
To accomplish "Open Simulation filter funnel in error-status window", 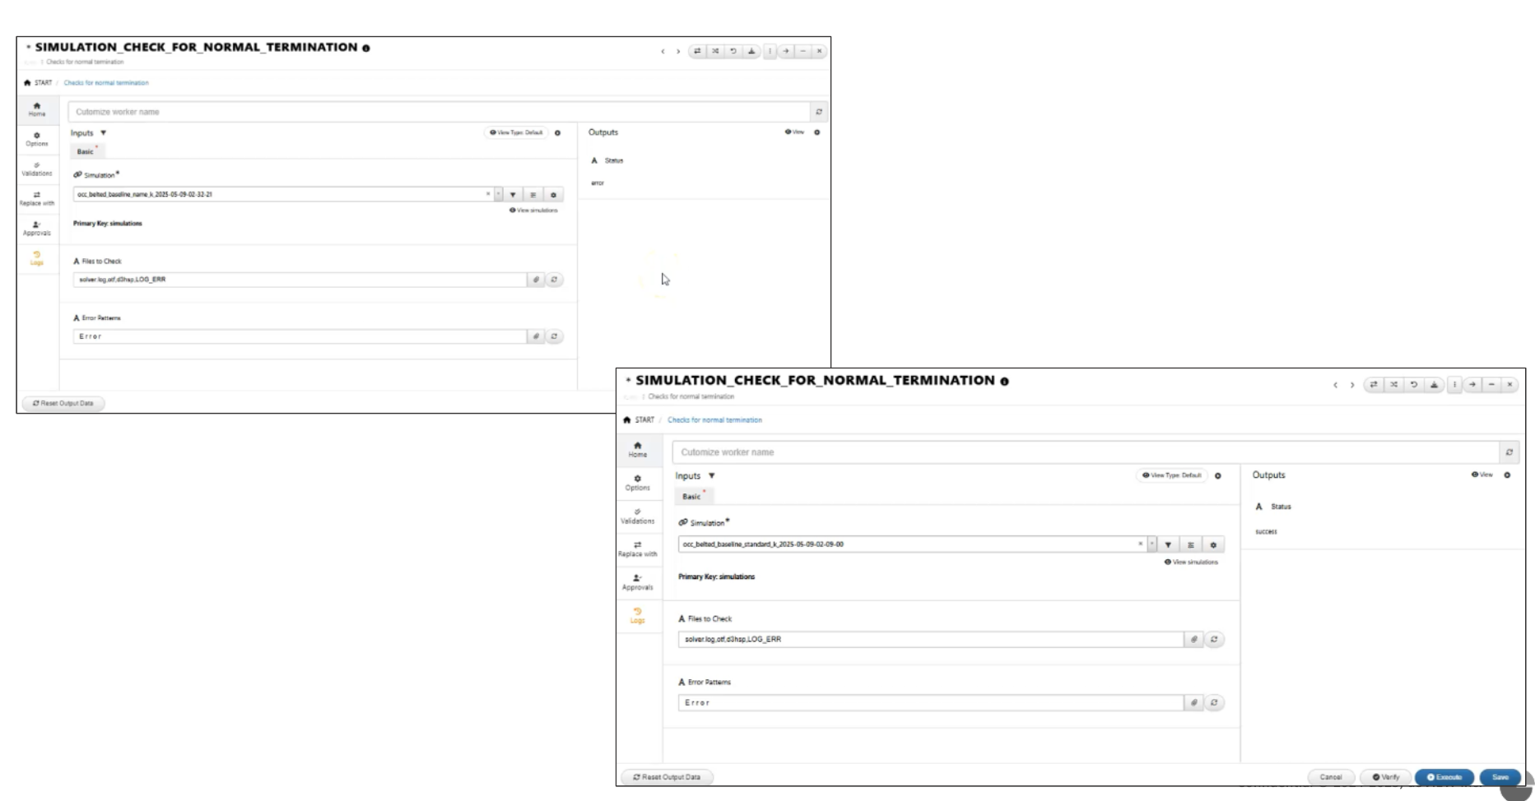I will click(513, 195).
